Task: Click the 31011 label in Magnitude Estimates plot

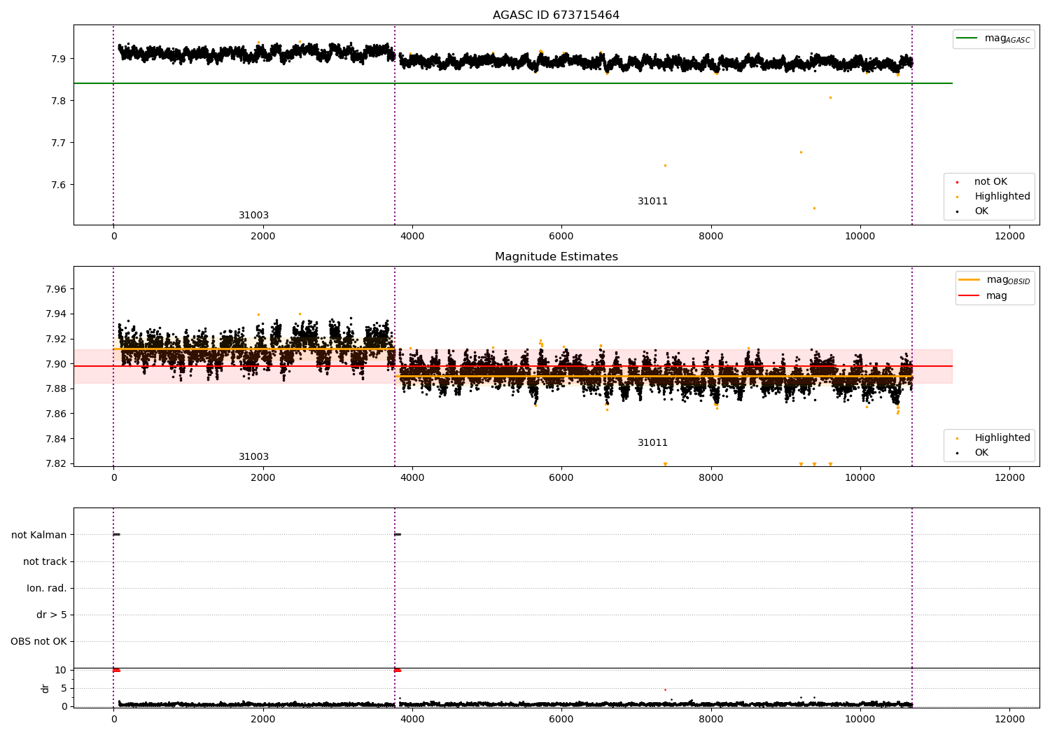Action: tap(652, 443)
